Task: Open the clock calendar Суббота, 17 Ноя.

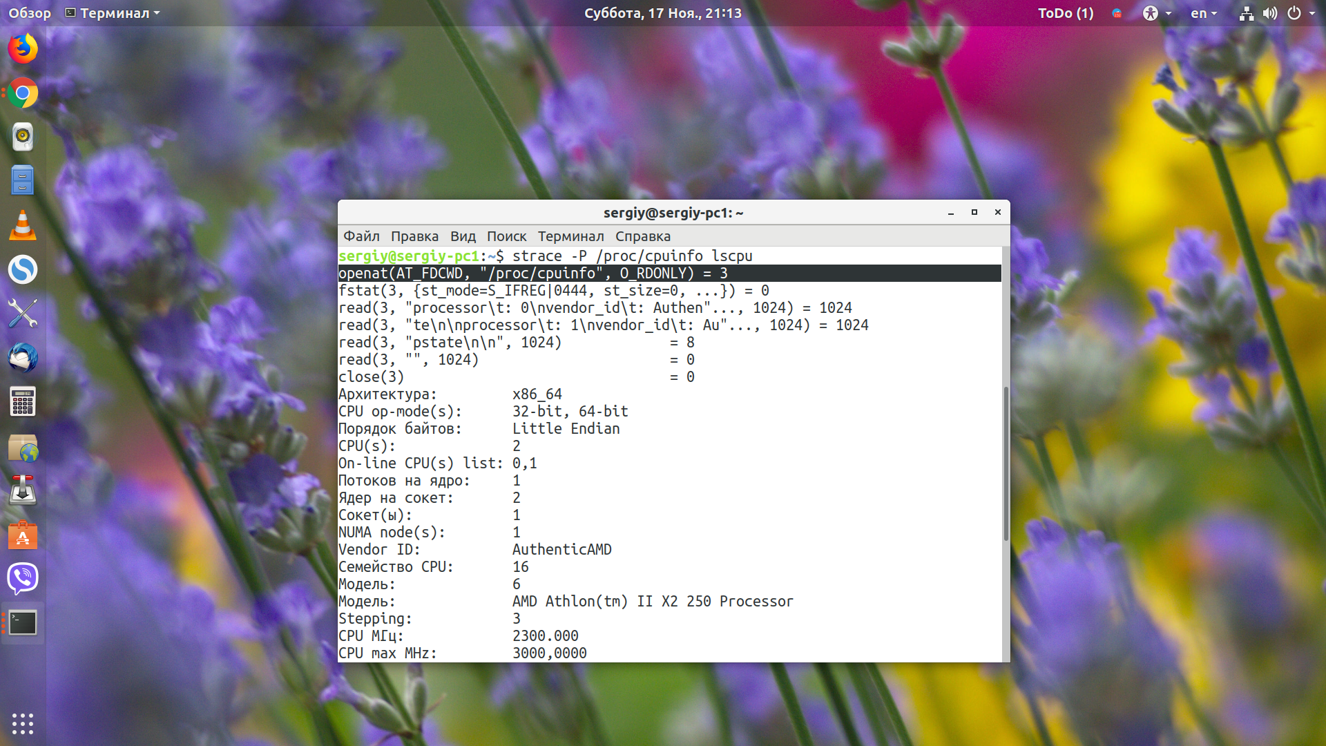Action: tap(662, 13)
